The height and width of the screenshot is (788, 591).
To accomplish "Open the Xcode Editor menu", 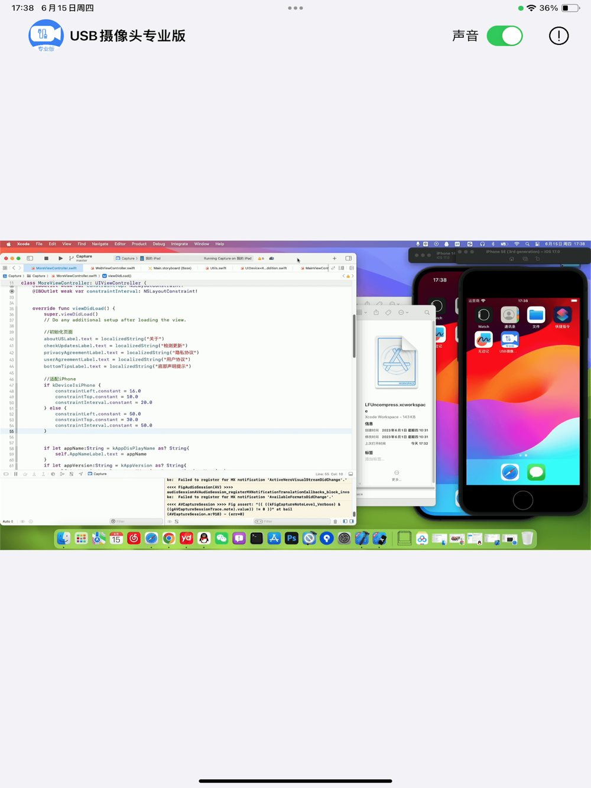I will tap(120, 244).
